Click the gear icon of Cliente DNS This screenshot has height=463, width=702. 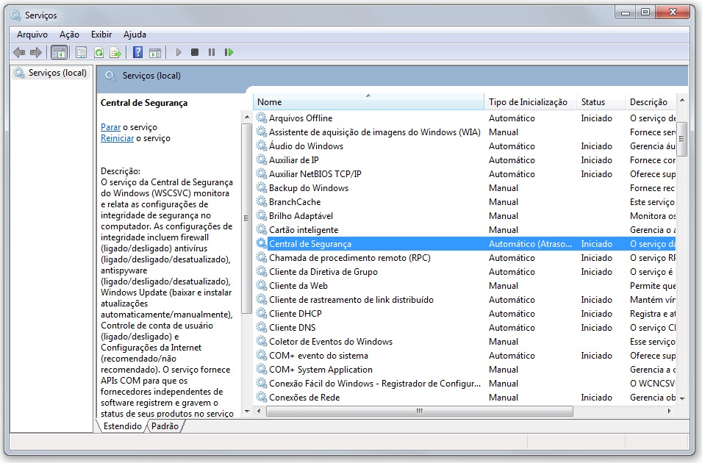point(262,327)
